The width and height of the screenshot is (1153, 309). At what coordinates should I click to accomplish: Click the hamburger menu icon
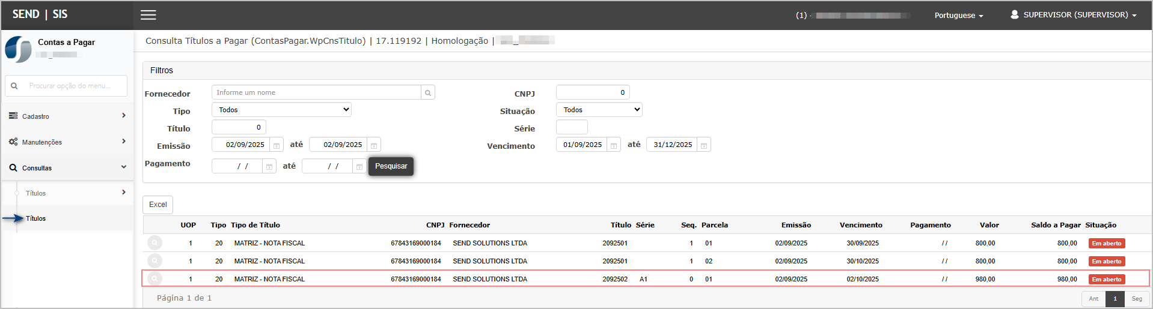click(x=148, y=15)
